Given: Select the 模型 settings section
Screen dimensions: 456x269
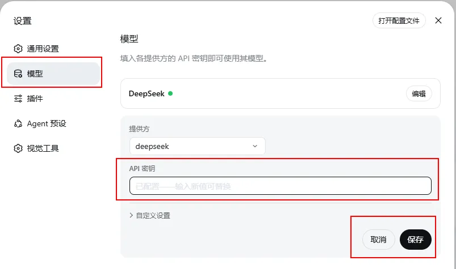Looking at the screenshot, I should (53, 74).
